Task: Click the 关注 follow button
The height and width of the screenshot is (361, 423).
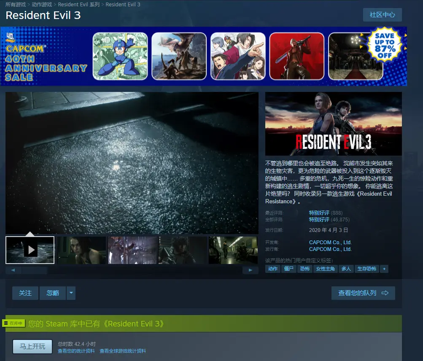Action: click(x=25, y=293)
